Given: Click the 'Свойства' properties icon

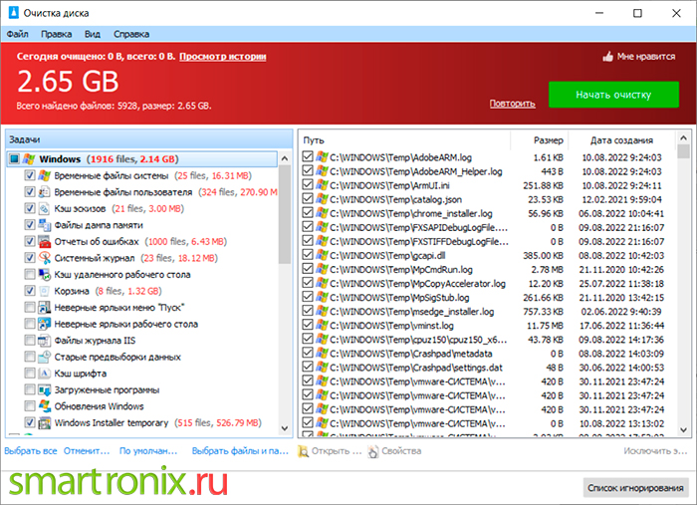Looking at the screenshot, I should click(373, 451).
